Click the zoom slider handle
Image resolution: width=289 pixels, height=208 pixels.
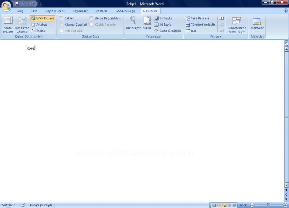[x=268, y=205]
